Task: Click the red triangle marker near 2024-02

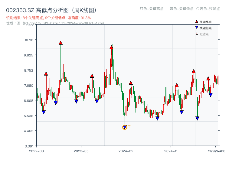Action: (131, 83)
